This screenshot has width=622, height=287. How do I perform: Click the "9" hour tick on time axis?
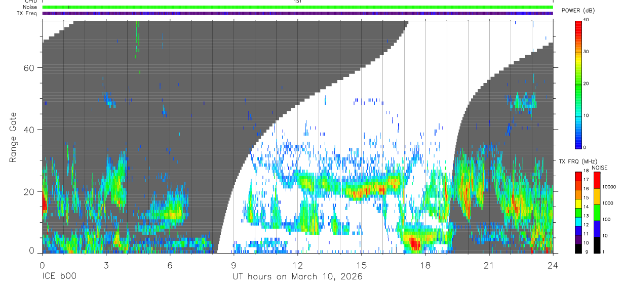(234, 265)
